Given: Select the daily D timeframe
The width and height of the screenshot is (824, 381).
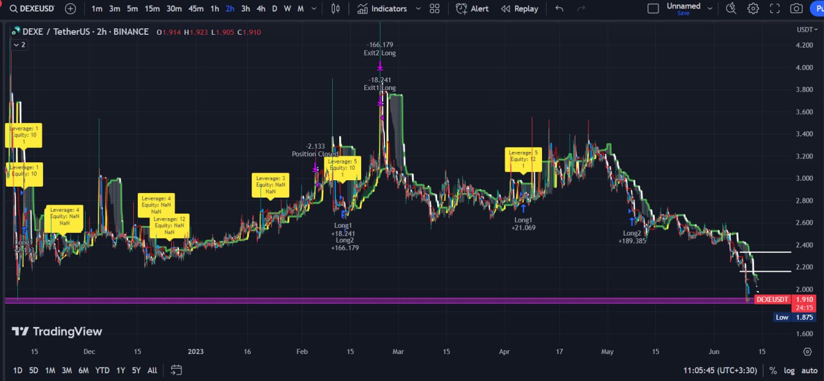Looking at the screenshot, I should pos(275,8).
